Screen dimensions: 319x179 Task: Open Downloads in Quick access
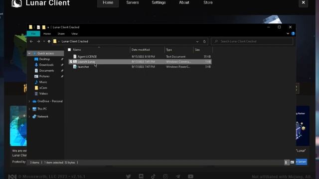click(x=46, y=65)
